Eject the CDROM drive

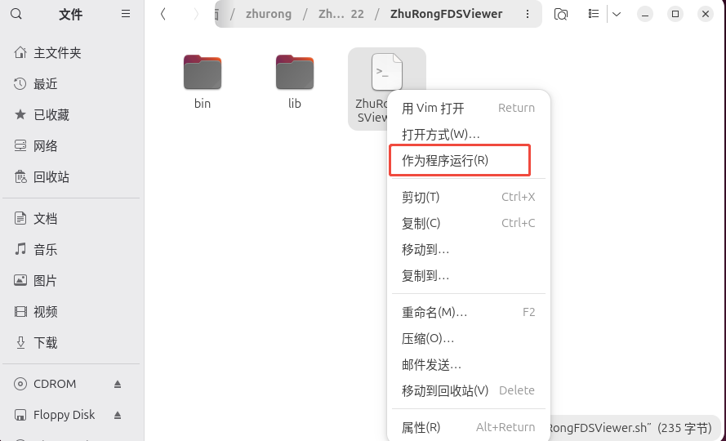pyautogui.click(x=117, y=384)
